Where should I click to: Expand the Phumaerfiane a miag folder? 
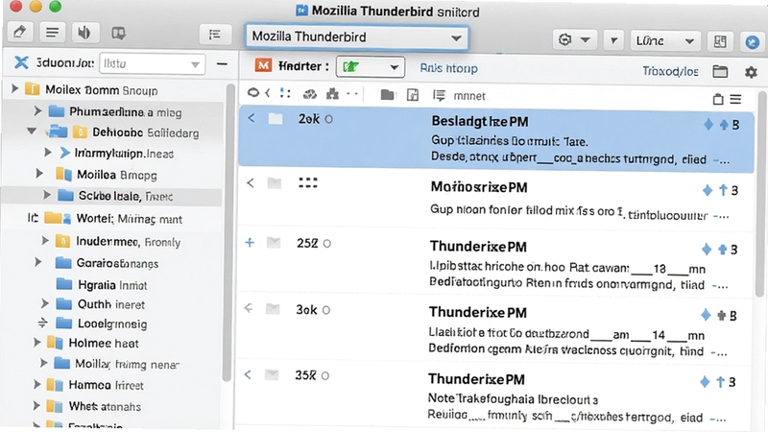37,111
